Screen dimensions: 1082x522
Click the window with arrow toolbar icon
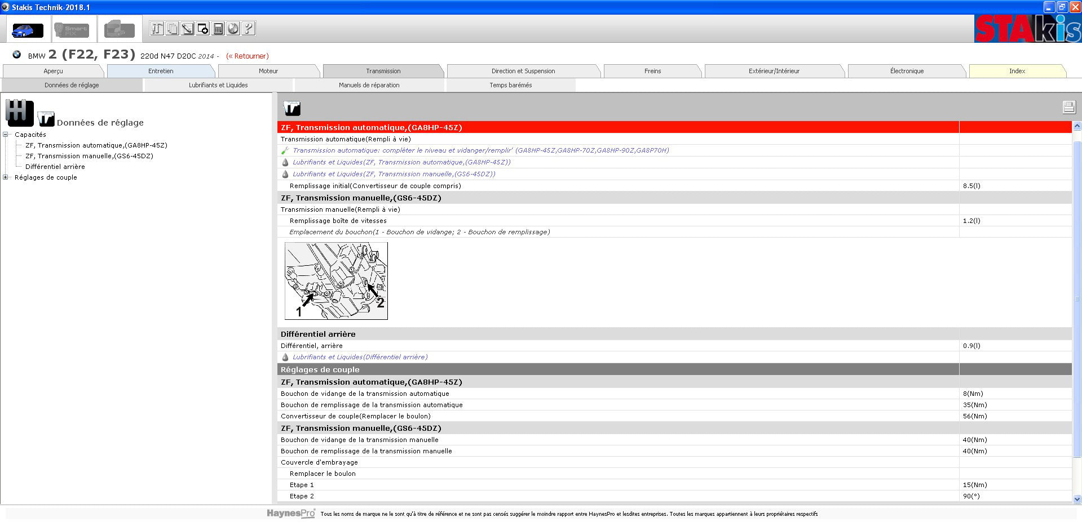click(x=202, y=29)
